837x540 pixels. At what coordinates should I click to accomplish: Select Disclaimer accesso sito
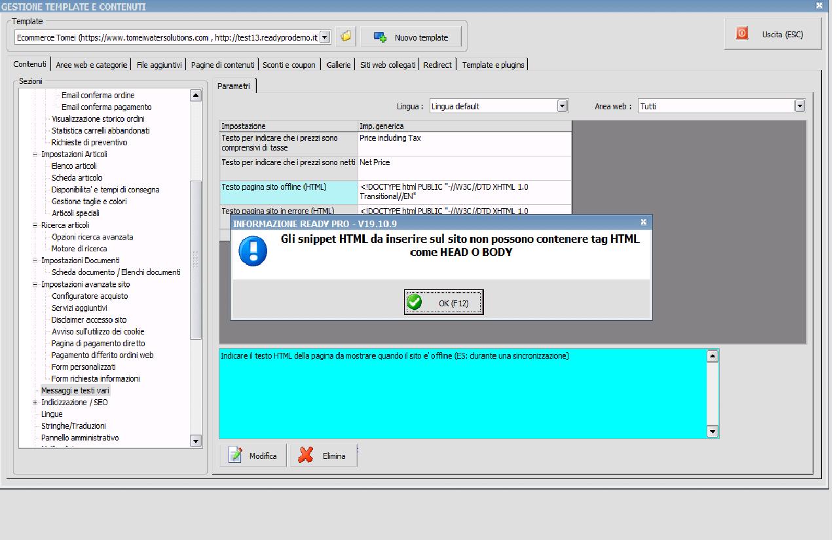click(x=89, y=320)
